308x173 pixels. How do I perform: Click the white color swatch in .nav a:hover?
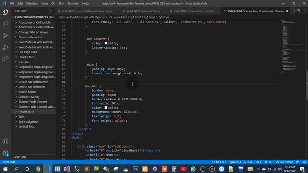tap(106, 43)
